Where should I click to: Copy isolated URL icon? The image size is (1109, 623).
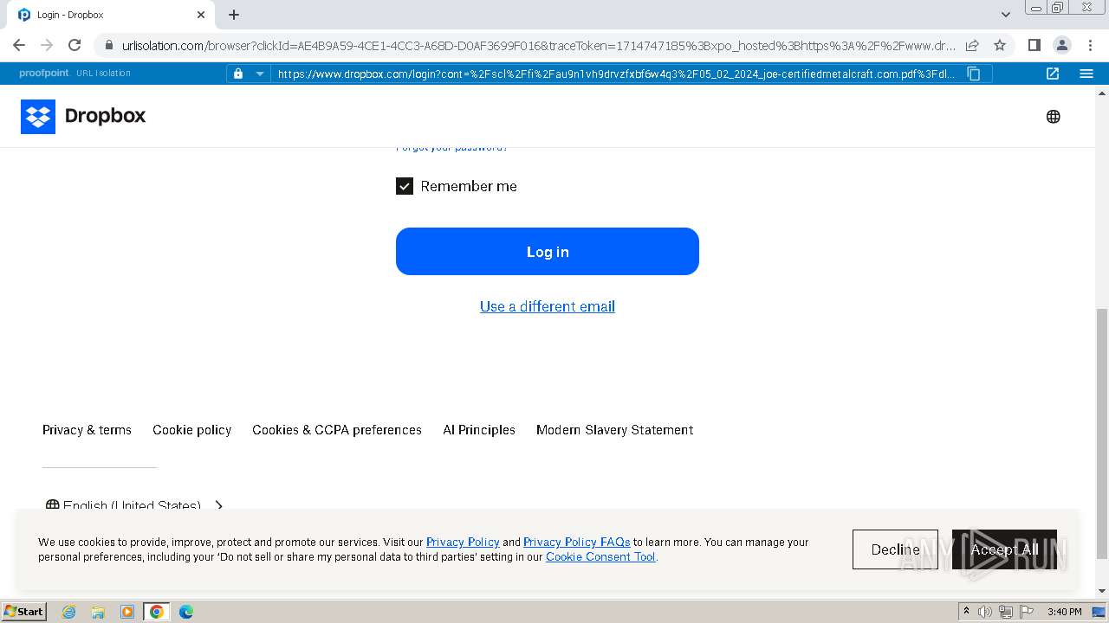tap(974, 74)
